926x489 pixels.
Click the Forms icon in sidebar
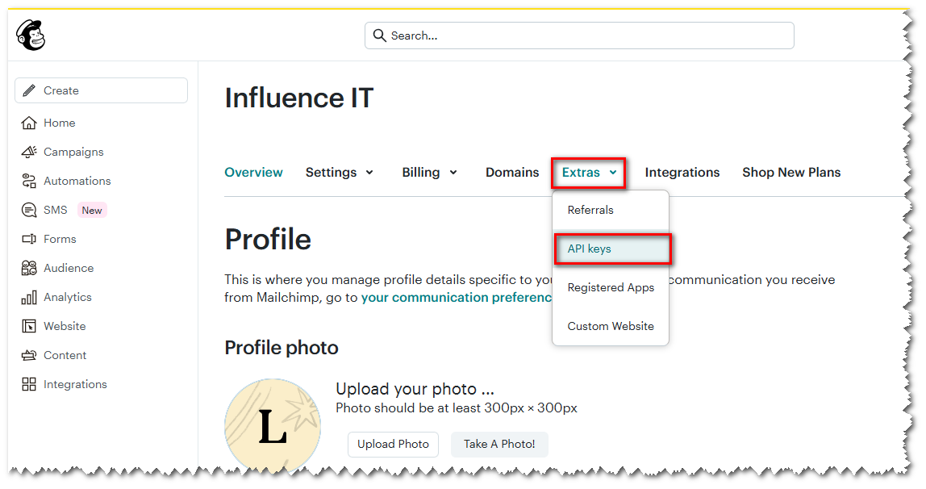coord(29,239)
